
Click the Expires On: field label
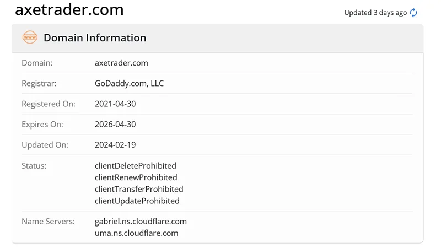(42, 125)
